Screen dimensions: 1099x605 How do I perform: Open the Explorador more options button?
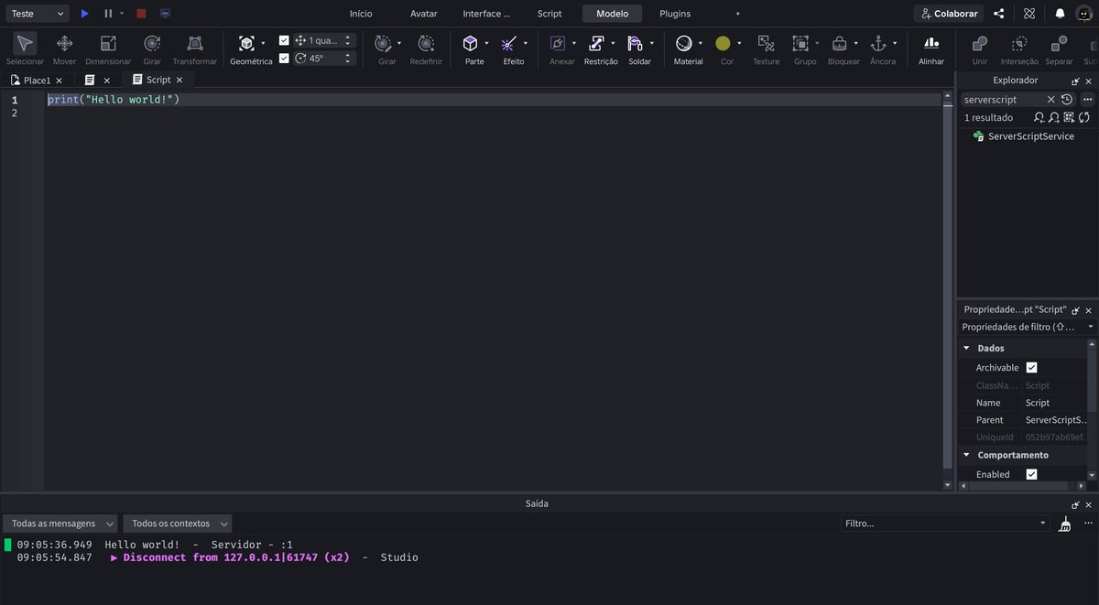click(1087, 99)
